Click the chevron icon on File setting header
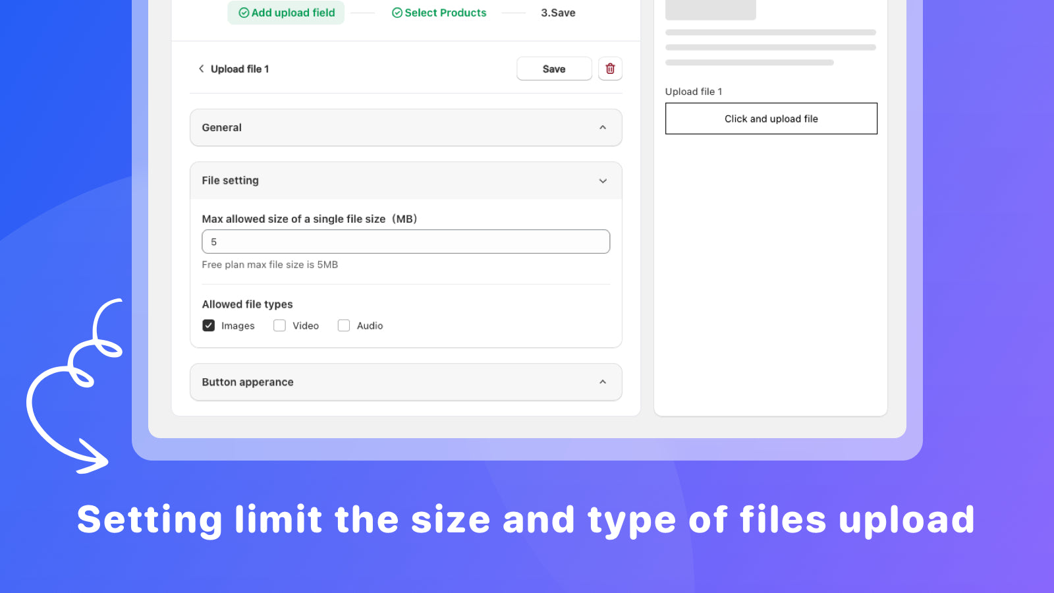 point(602,181)
